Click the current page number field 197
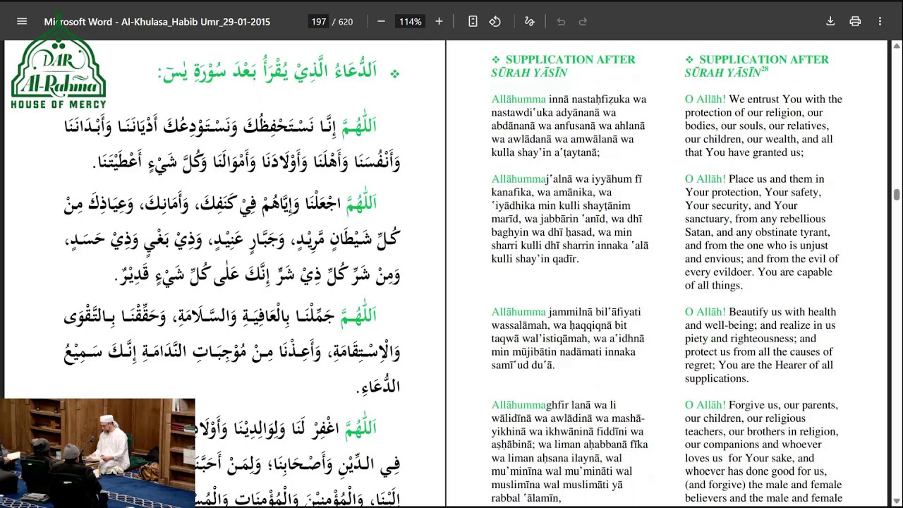The image size is (903, 508). [x=319, y=22]
